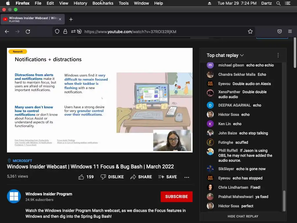Click SikSlayer 'echo is gone now' message
Image resolution: width=297 pixels, height=223 pixels.
pos(251,169)
